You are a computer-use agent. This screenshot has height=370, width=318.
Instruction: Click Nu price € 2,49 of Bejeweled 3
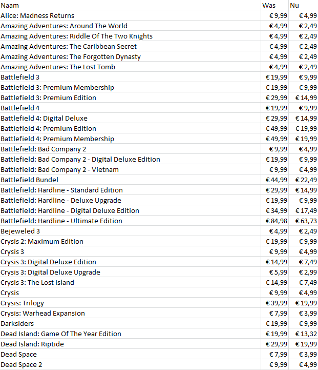304,231
